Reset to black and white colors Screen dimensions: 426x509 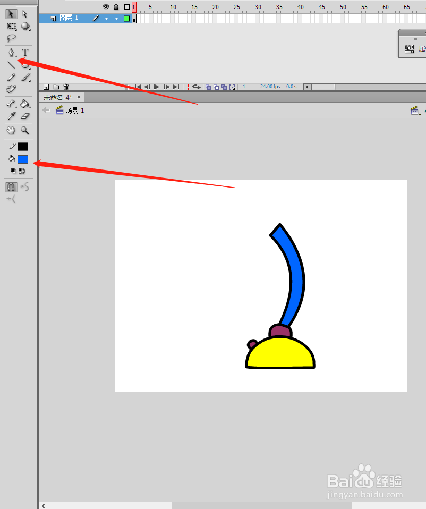click(14, 171)
